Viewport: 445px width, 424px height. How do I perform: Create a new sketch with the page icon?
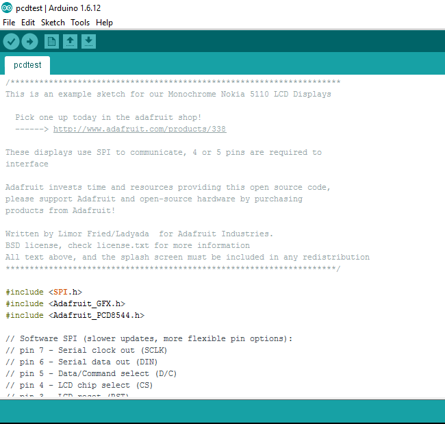[51, 42]
